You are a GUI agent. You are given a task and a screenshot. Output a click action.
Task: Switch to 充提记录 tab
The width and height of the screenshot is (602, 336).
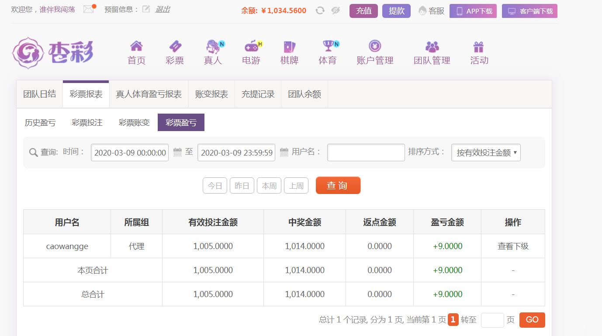coord(258,94)
